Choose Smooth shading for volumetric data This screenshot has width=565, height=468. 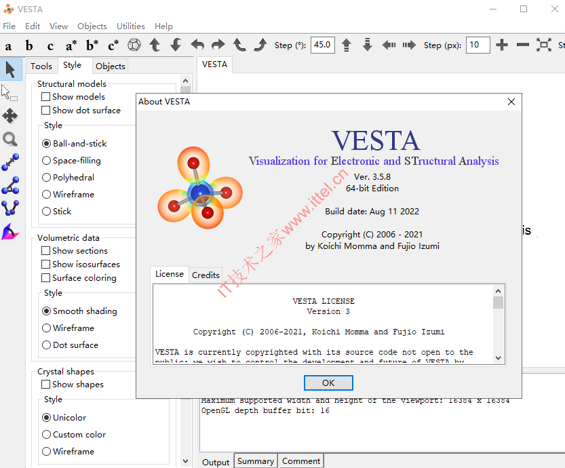click(x=47, y=311)
